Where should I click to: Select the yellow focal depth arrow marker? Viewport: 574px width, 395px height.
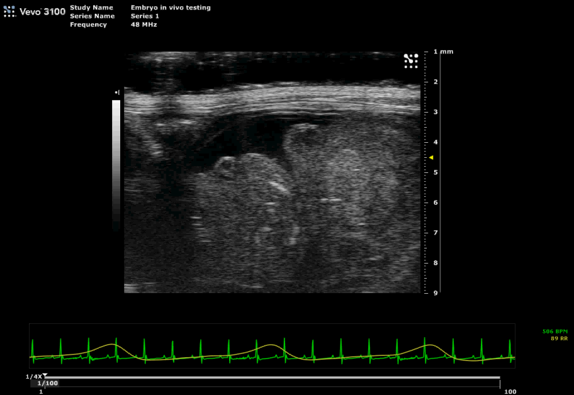pyautogui.click(x=431, y=158)
